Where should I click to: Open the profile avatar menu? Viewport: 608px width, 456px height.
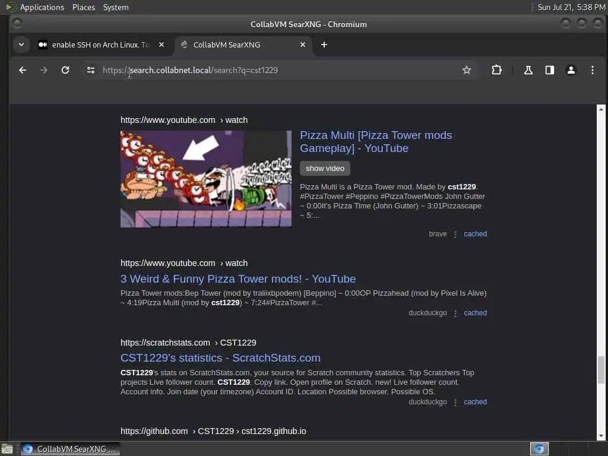(x=571, y=70)
